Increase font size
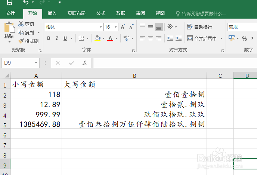257x175 pixels. point(123,27)
